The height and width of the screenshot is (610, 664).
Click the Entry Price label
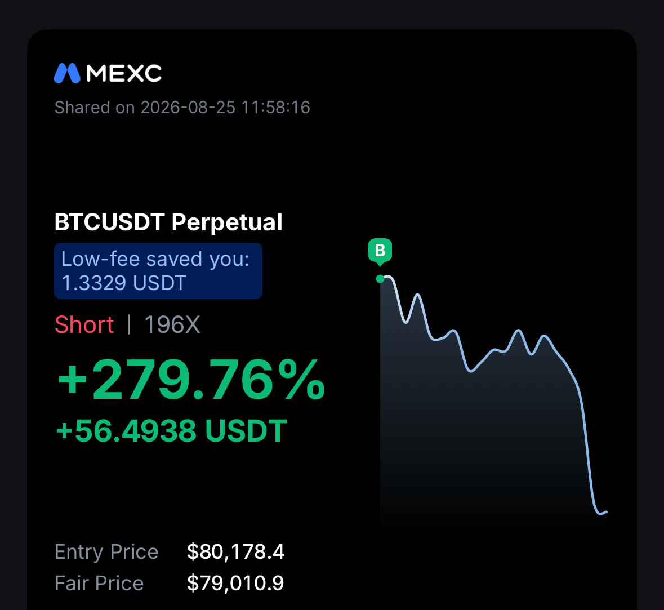(106, 551)
